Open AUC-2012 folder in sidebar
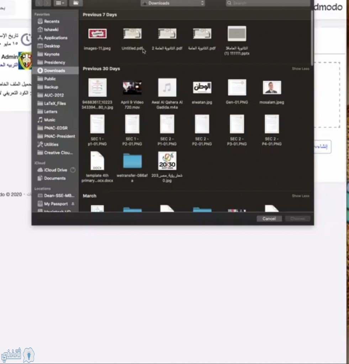The height and width of the screenshot is (364, 349). click(x=54, y=95)
